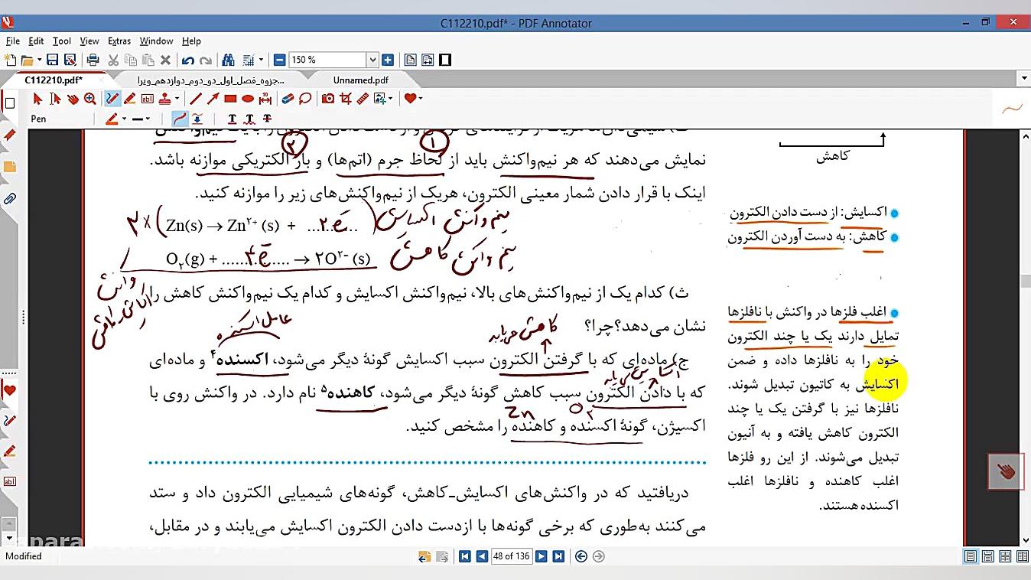The width and height of the screenshot is (1031, 580).
Task: Expand the Favorites heart dropdown
Action: [x=420, y=99]
